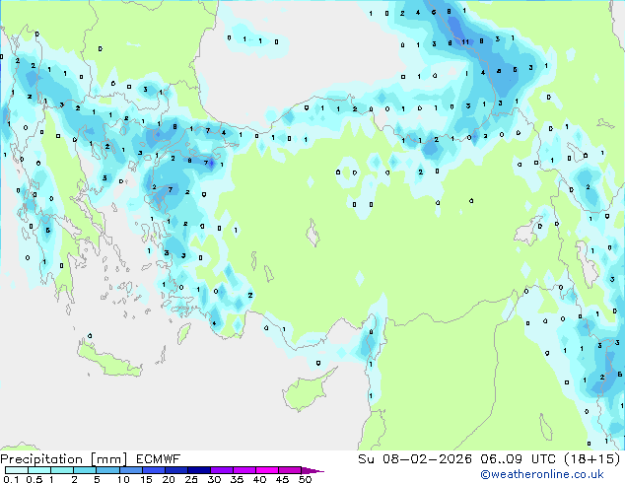Screen dimensions: 625x483
Task: Select the 0.5–1 mm legend swatch
Action: point(39,470)
